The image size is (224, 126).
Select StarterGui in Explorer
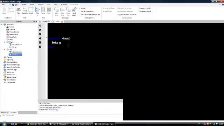tap(10, 72)
